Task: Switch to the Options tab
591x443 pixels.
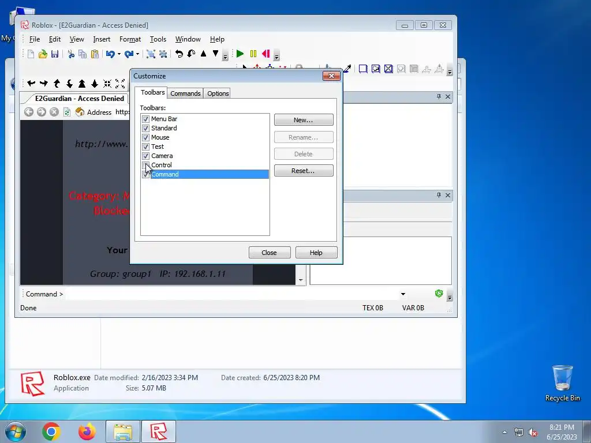Action: click(x=218, y=93)
